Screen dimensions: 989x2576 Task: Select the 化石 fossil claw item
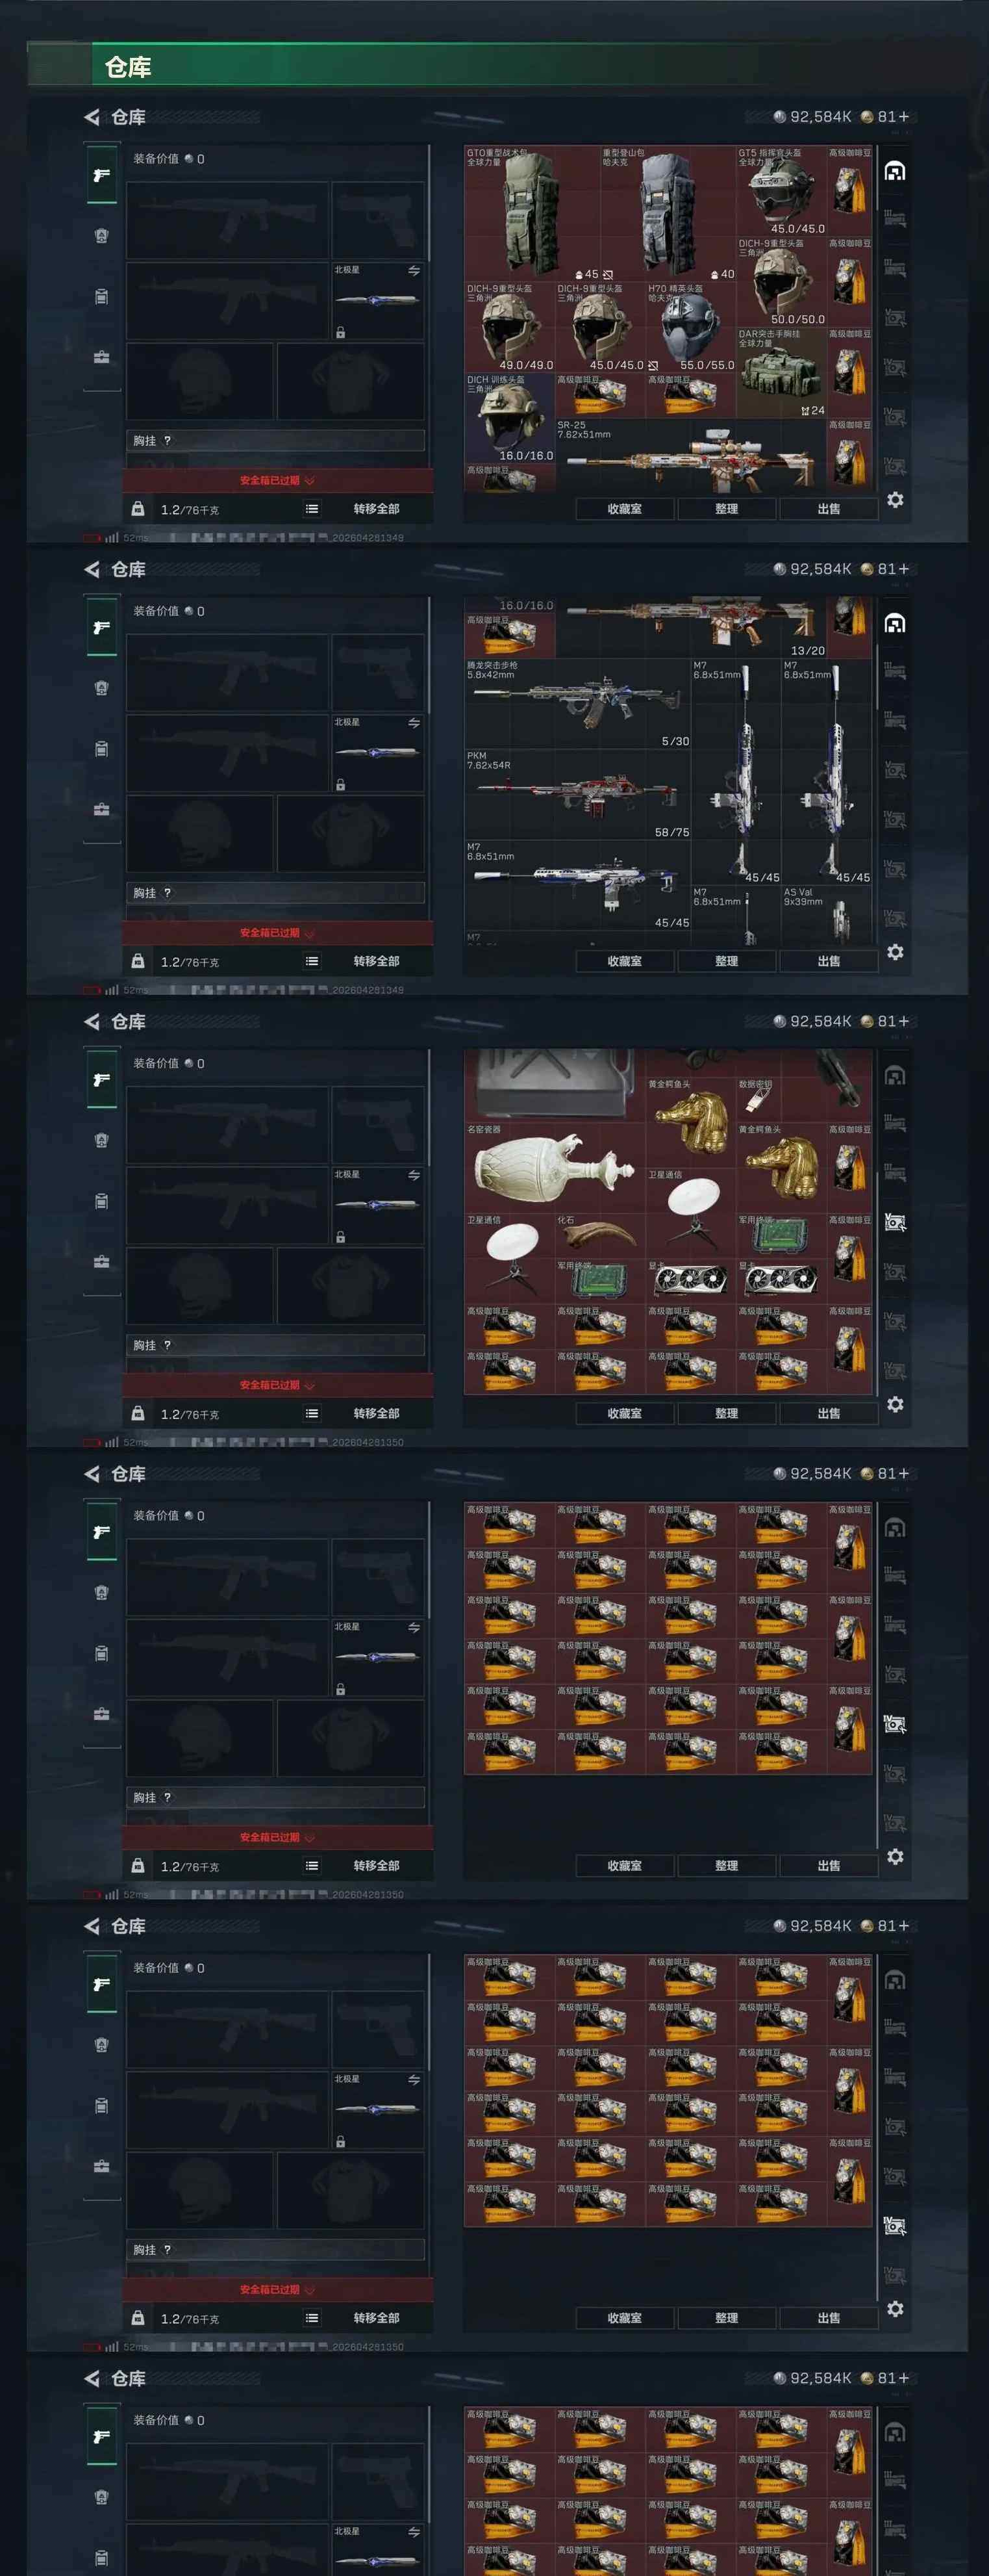coord(599,1235)
